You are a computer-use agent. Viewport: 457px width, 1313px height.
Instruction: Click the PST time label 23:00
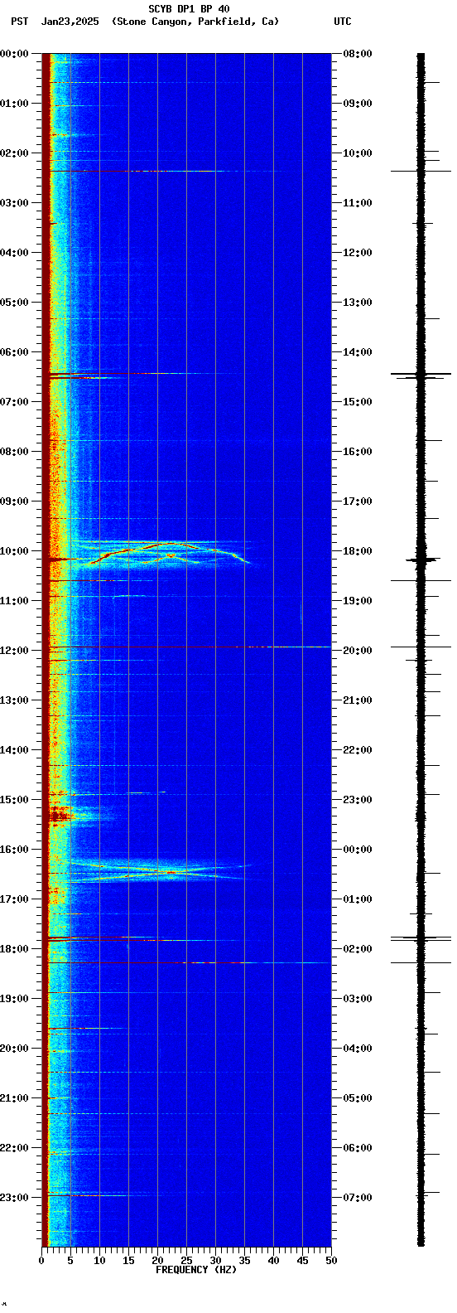[14, 1198]
